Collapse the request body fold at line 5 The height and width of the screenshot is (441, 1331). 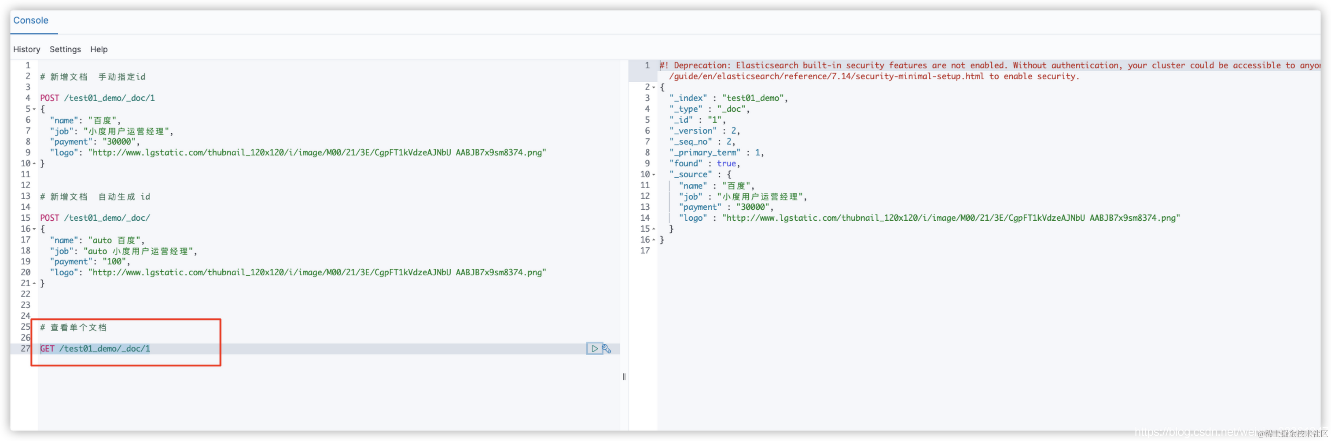pos(34,109)
